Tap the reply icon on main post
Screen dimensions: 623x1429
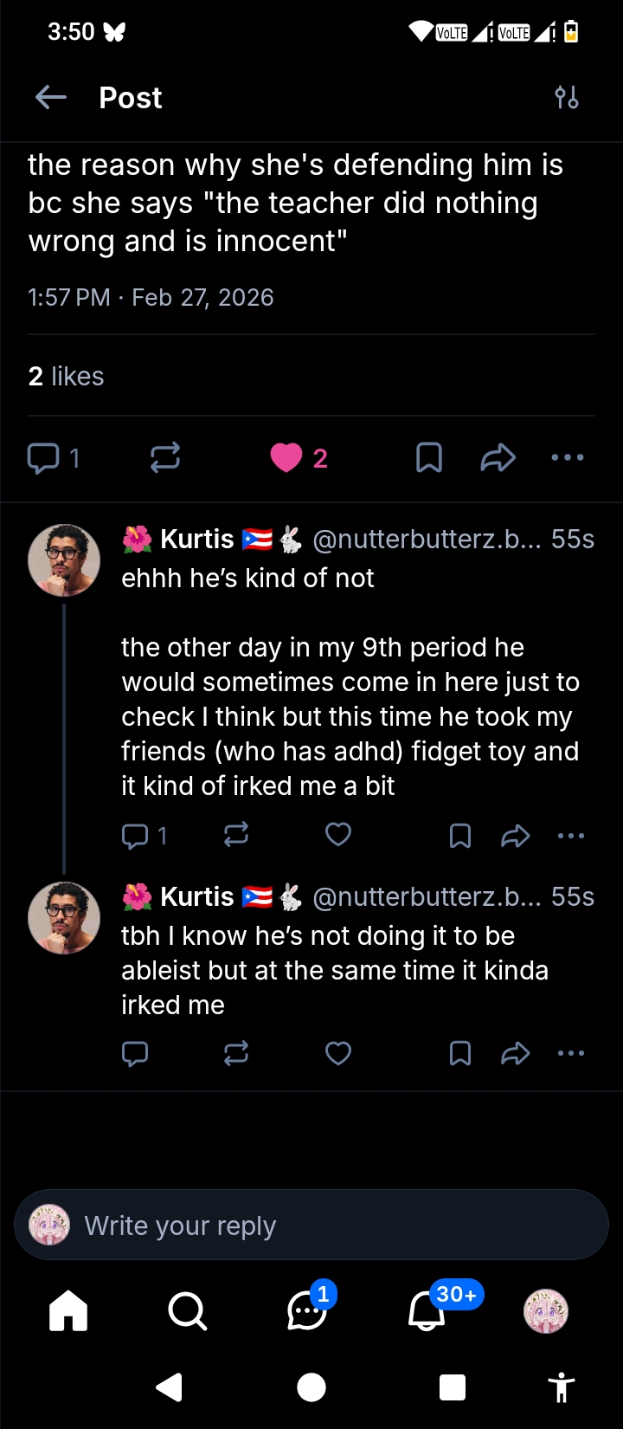pos(43,457)
